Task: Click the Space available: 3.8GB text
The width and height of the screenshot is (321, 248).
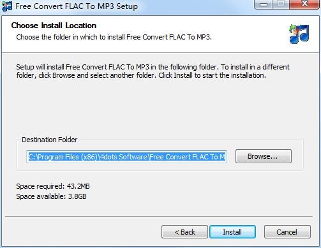Action: [x=51, y=196]
